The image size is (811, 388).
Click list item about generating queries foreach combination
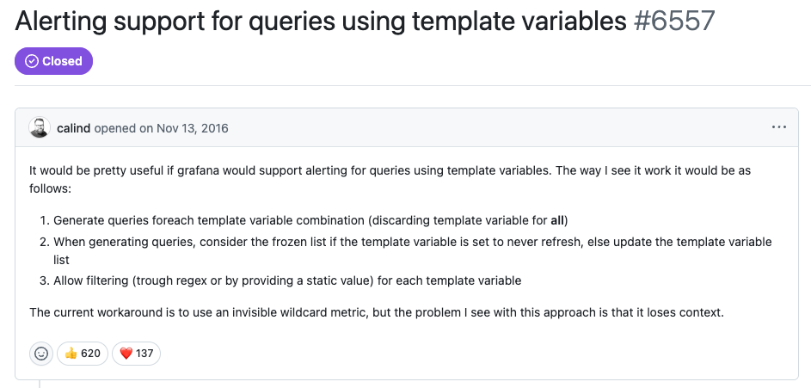tap(310, 220)
